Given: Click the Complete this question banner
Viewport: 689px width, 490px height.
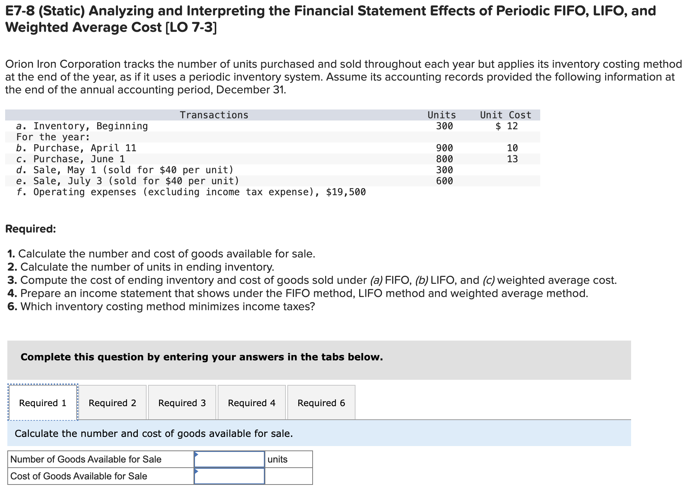Looking at the screenshot, I should pyautogui.click(x=202, y=357).
